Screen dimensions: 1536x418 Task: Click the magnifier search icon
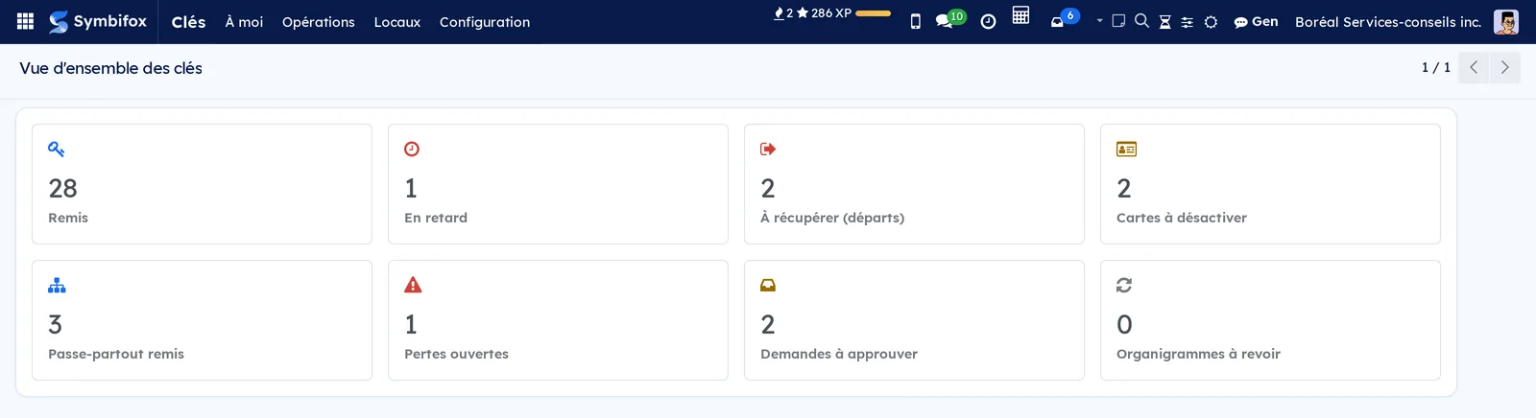(1141, 20)
